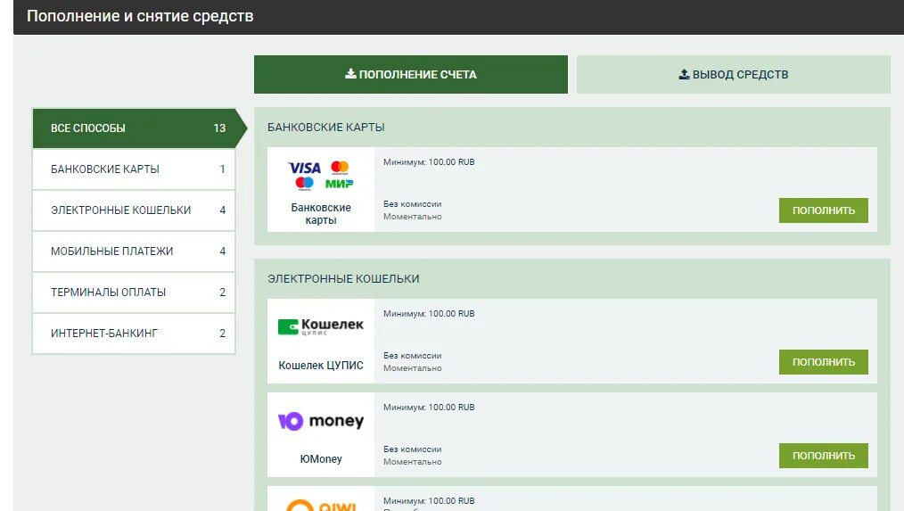Screen dimensions: 904x511
Task: Filter by Банковские карты in sidebar
Action: (x=134, y=169)
